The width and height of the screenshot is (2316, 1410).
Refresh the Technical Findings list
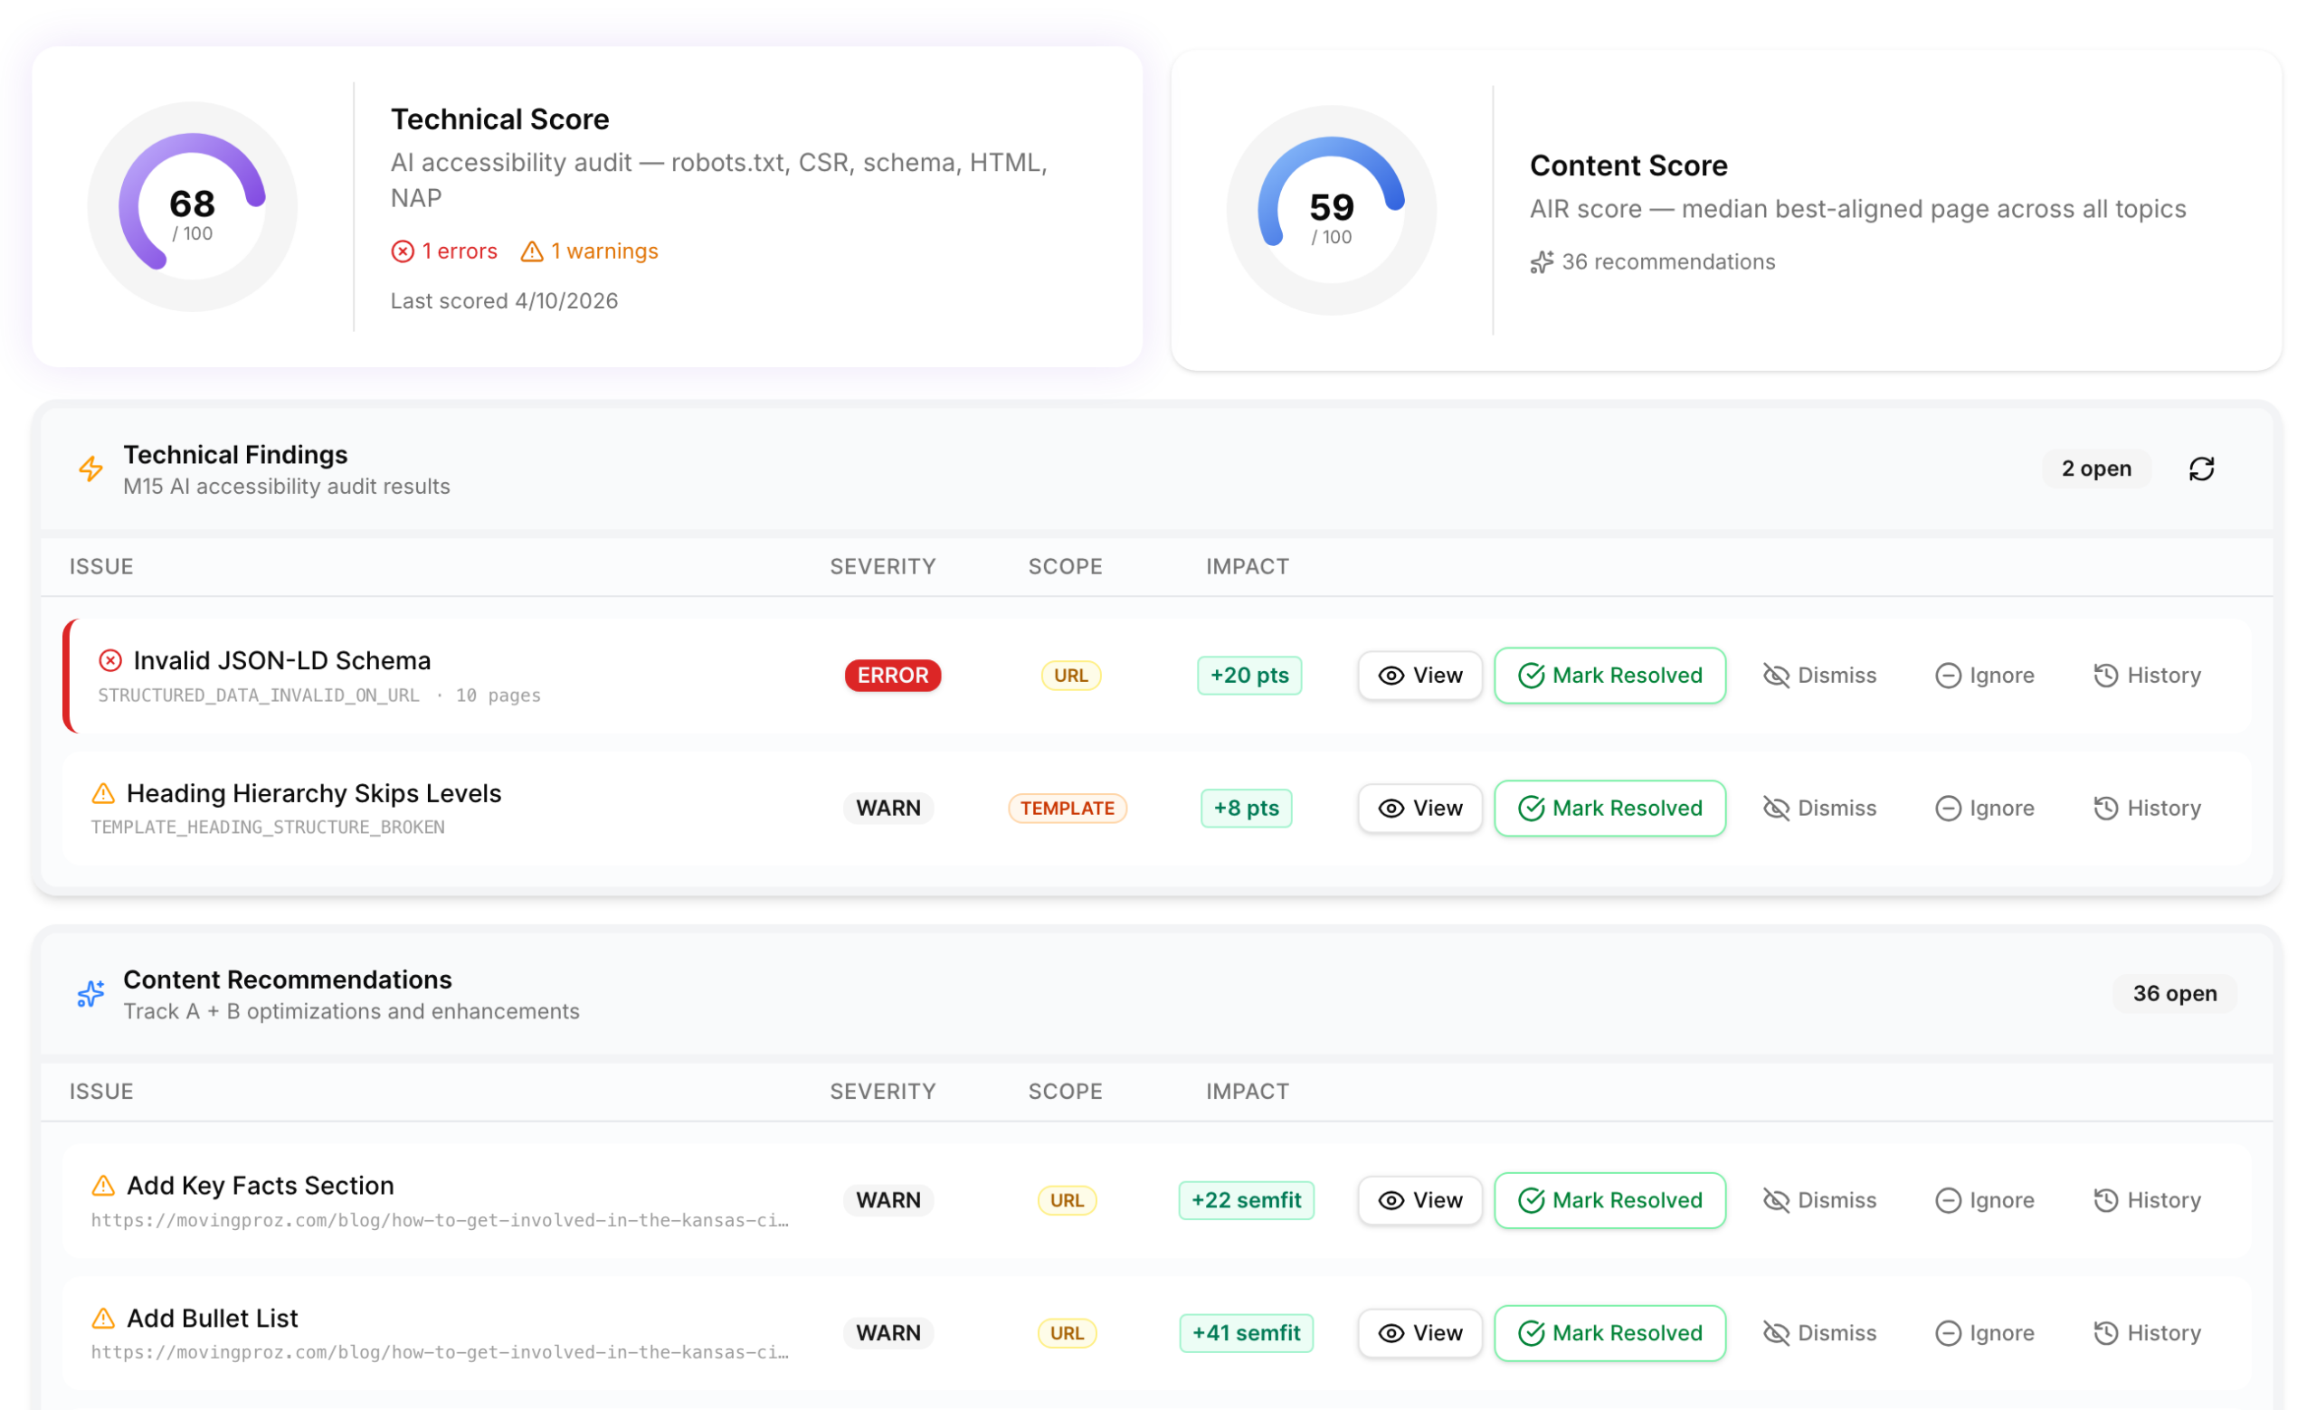2200,468
